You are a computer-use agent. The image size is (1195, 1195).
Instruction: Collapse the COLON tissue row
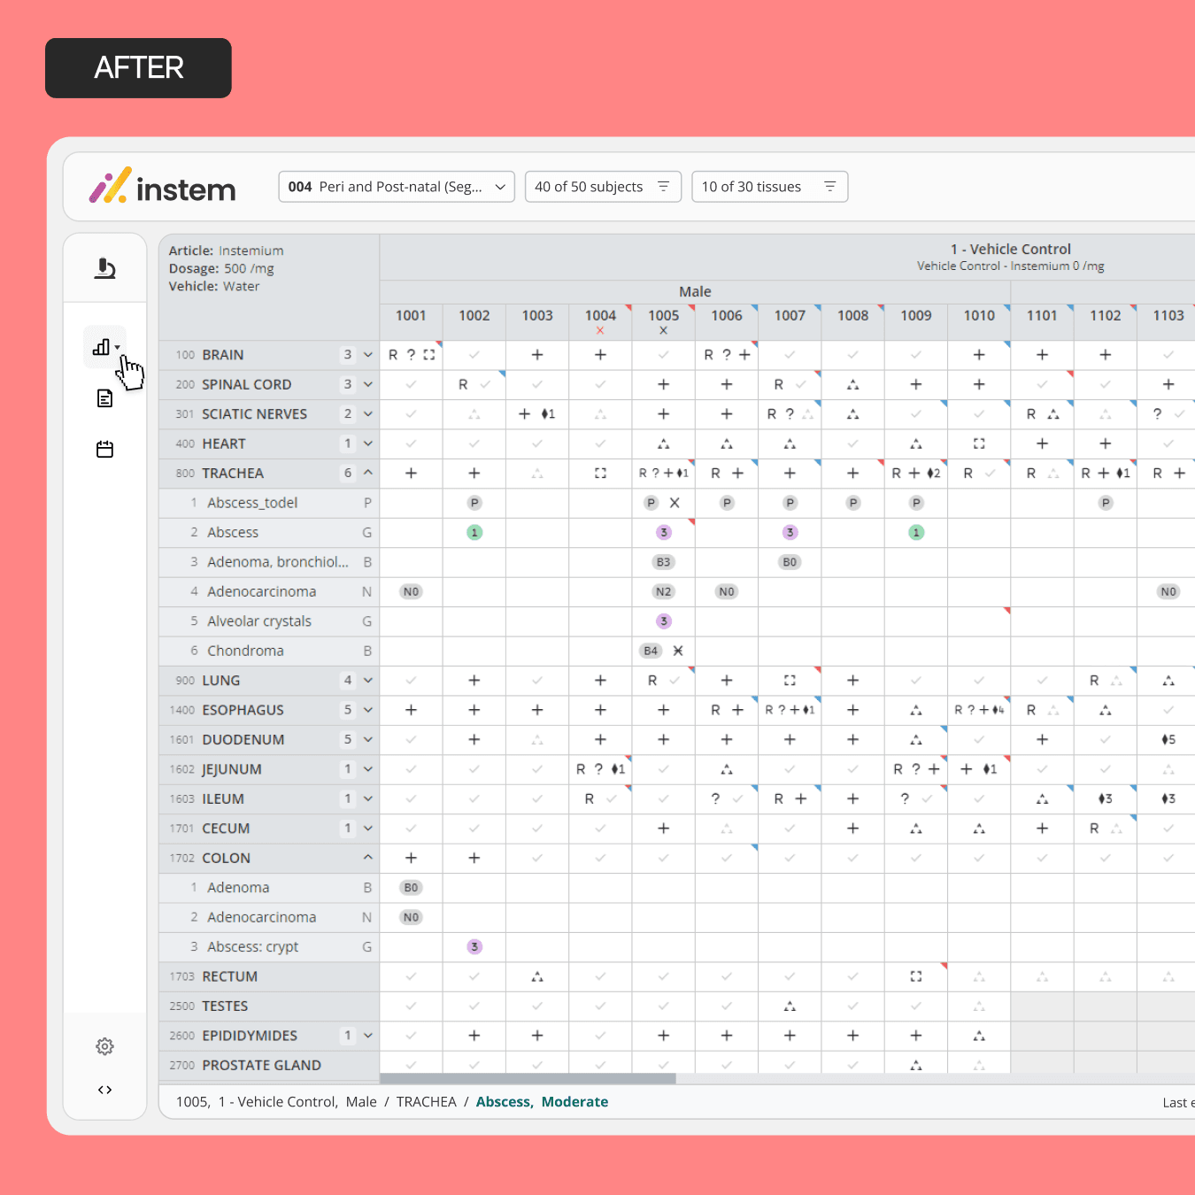click(368, 858)
